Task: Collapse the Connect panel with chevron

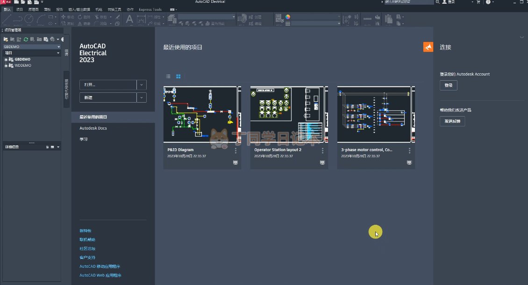Action: (522, 37)
